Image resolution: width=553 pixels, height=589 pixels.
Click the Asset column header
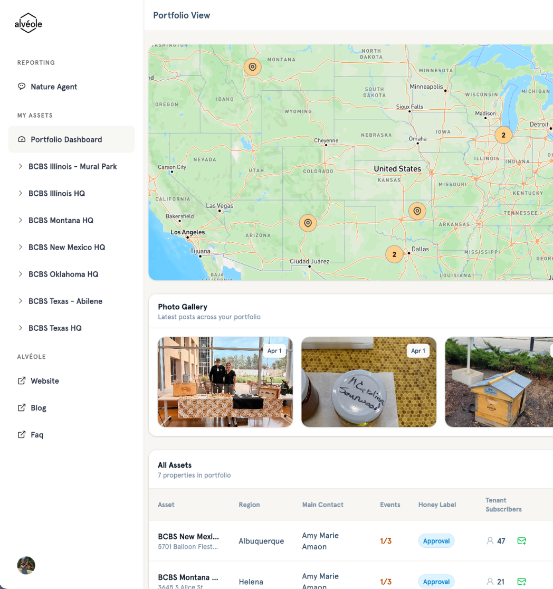coord(166,505)
